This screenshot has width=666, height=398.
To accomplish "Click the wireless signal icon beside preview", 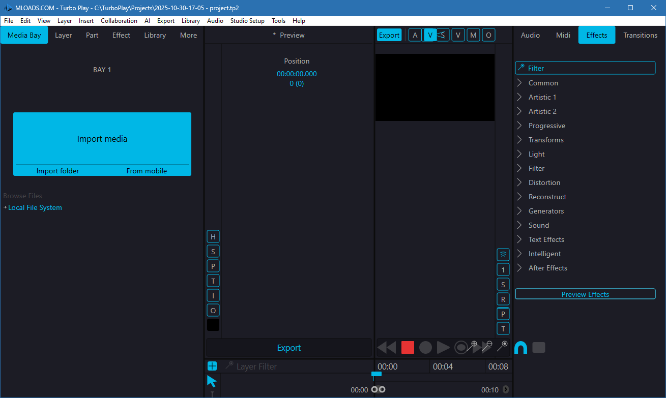I will 503,255.
